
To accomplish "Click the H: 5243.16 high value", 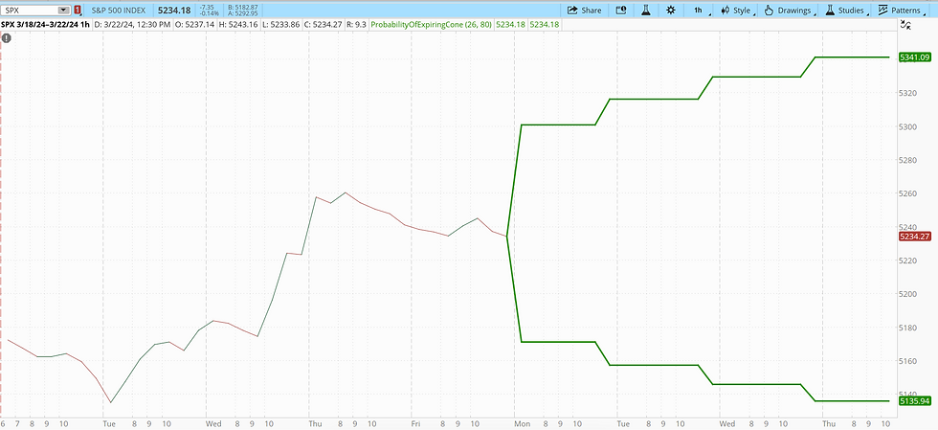I will point(239,25).
